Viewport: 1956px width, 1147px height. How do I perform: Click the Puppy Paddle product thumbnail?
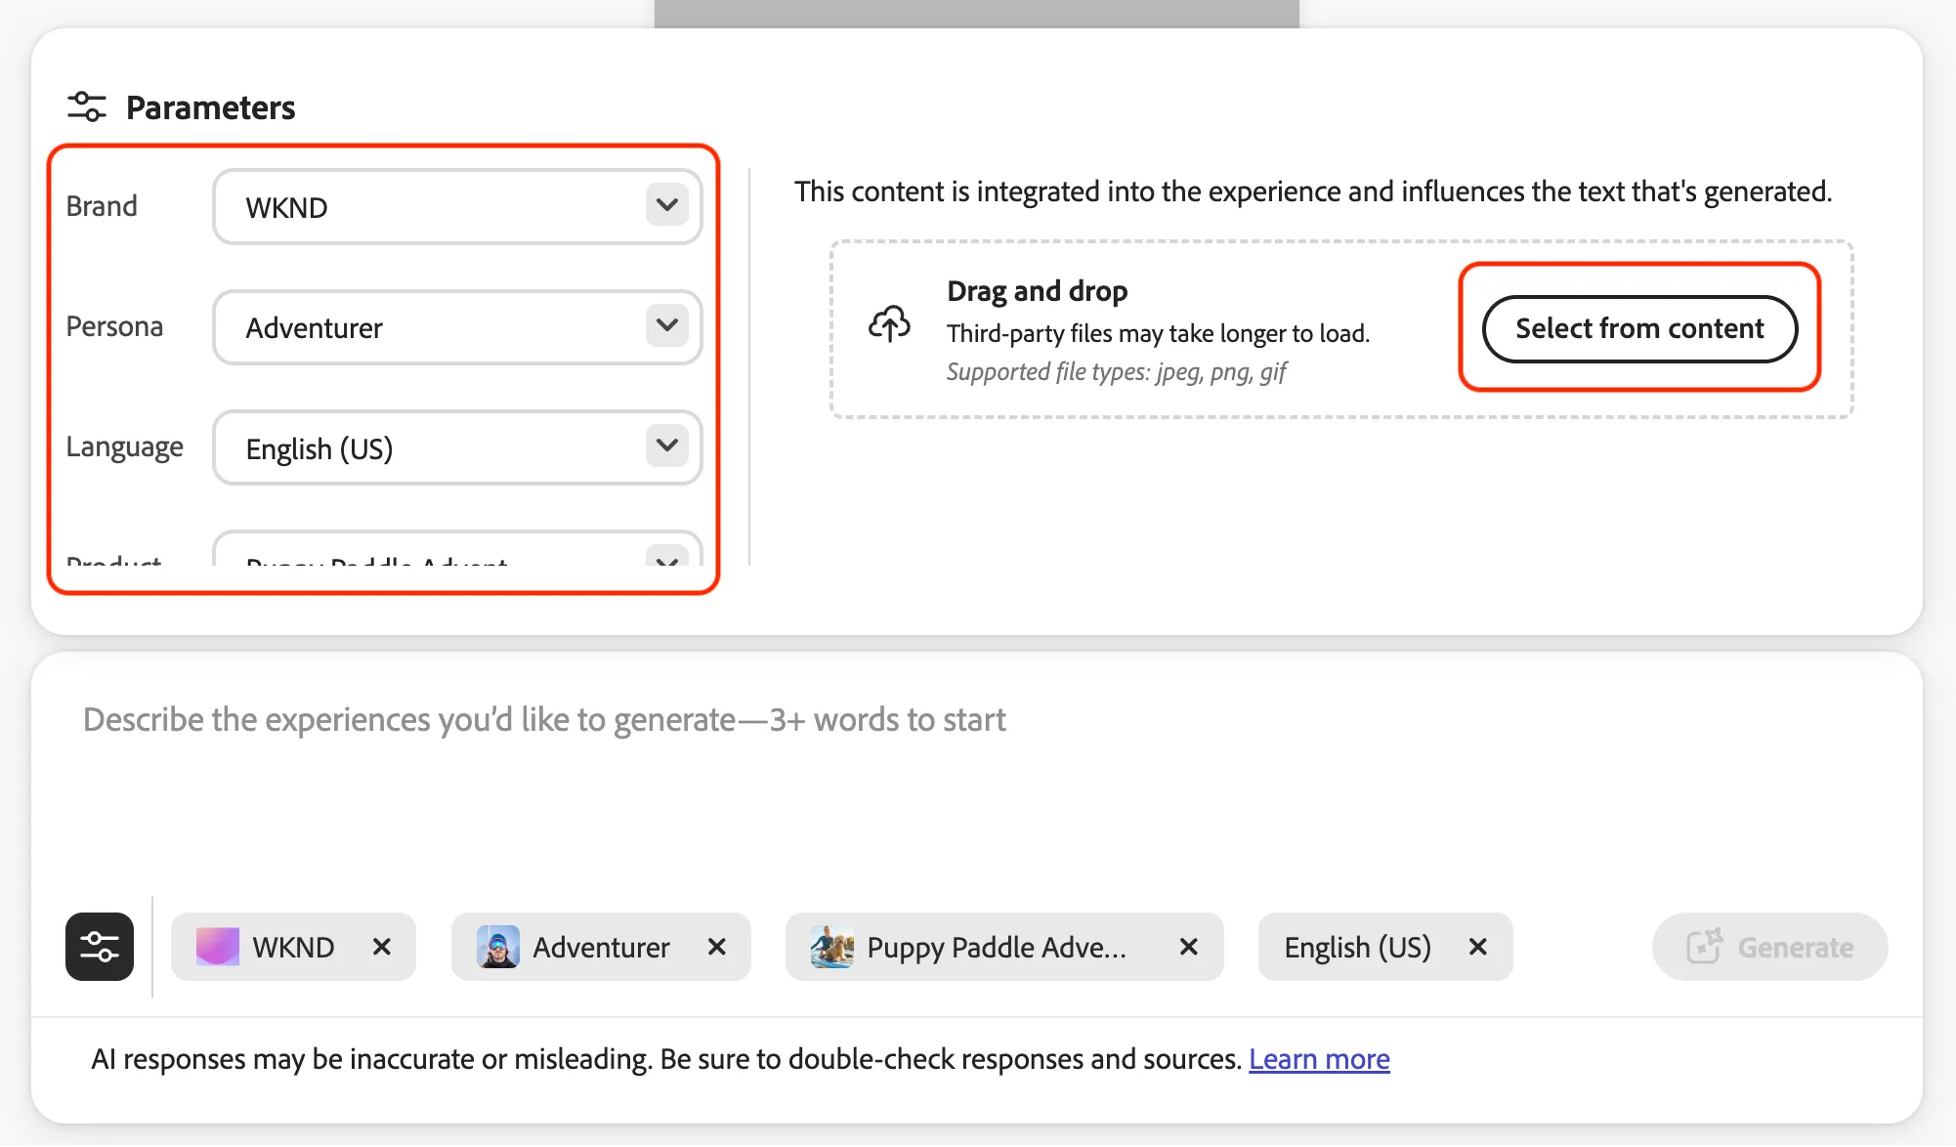click(x=832, y=947)
